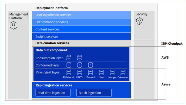The width and height of the screenshot is (186, 105).
Task: Click third Conformed layer database icon
Action: 90,65
